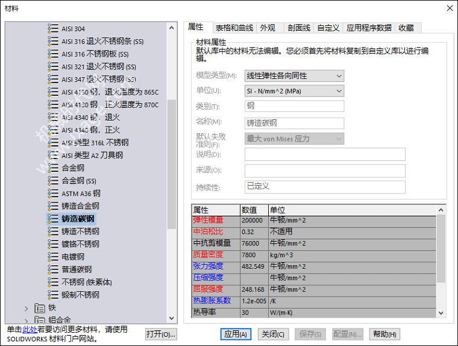Click the 配置(N)... button
Screen dimensions: 458x346
click(x=348, y=334)
